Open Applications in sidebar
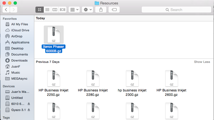This screenshot has height=120, width=214. (x=17, y=42)
